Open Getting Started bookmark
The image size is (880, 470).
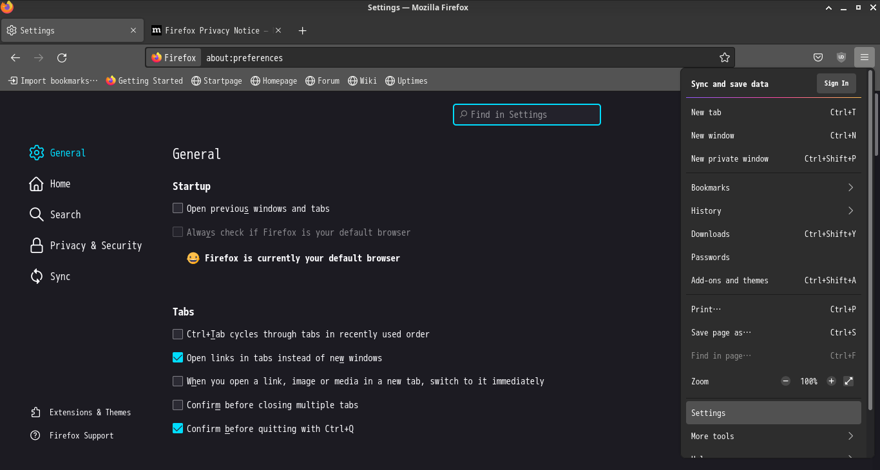(x=144, y=80)
